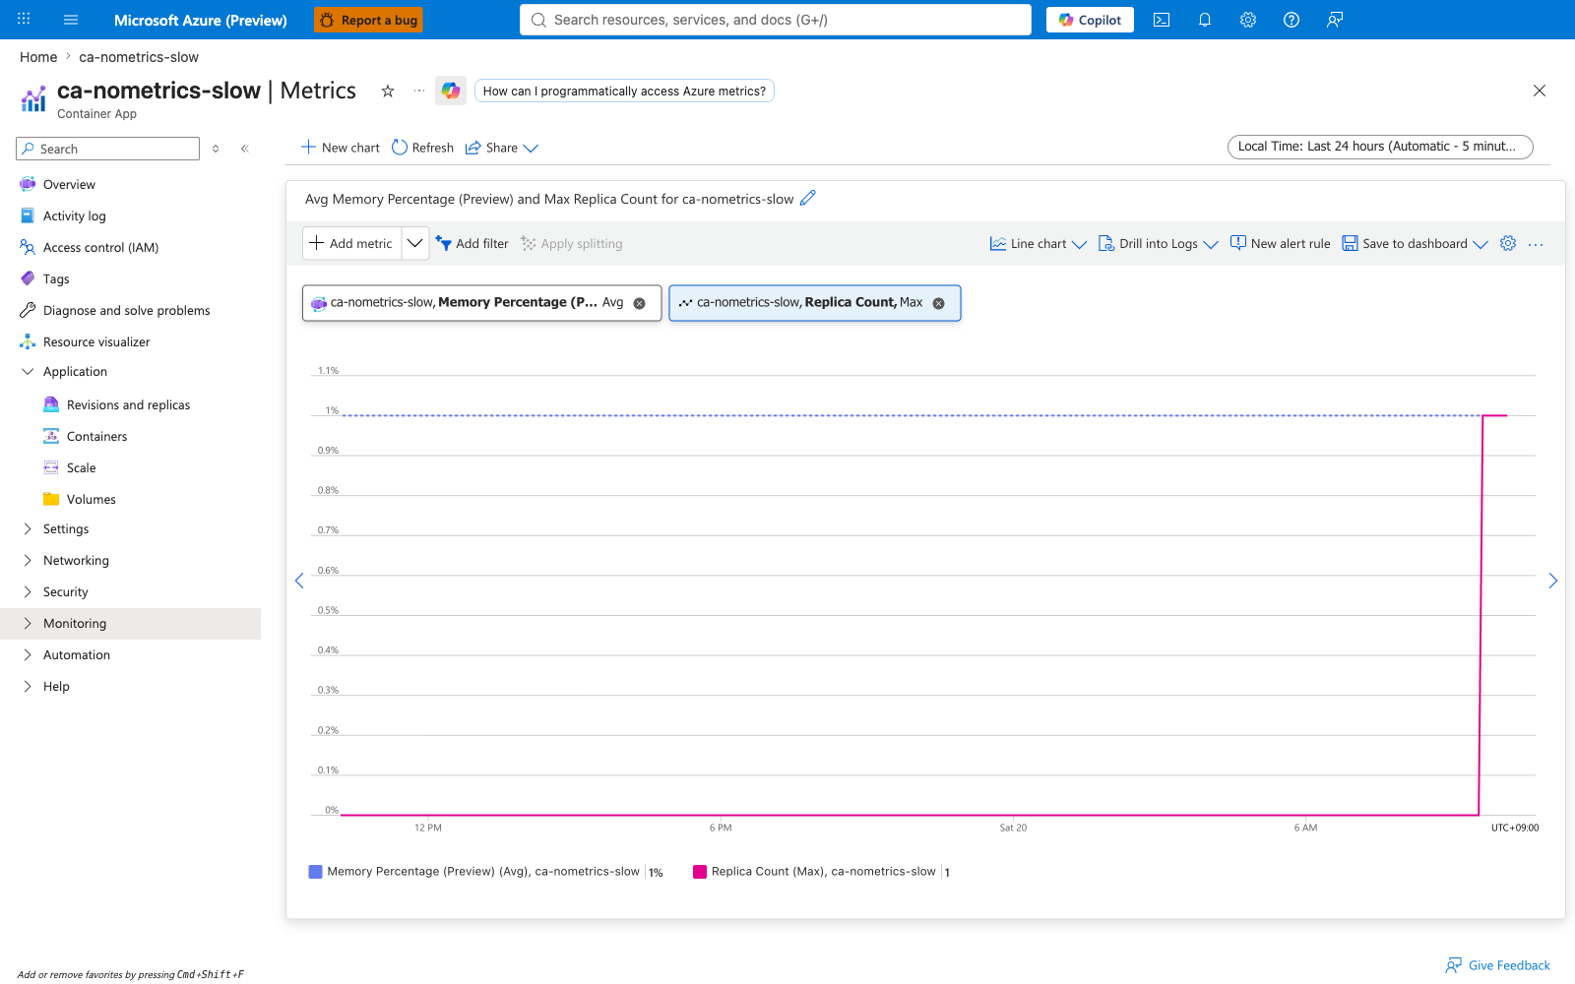Expand the Monitoring section

pos(28,623)
